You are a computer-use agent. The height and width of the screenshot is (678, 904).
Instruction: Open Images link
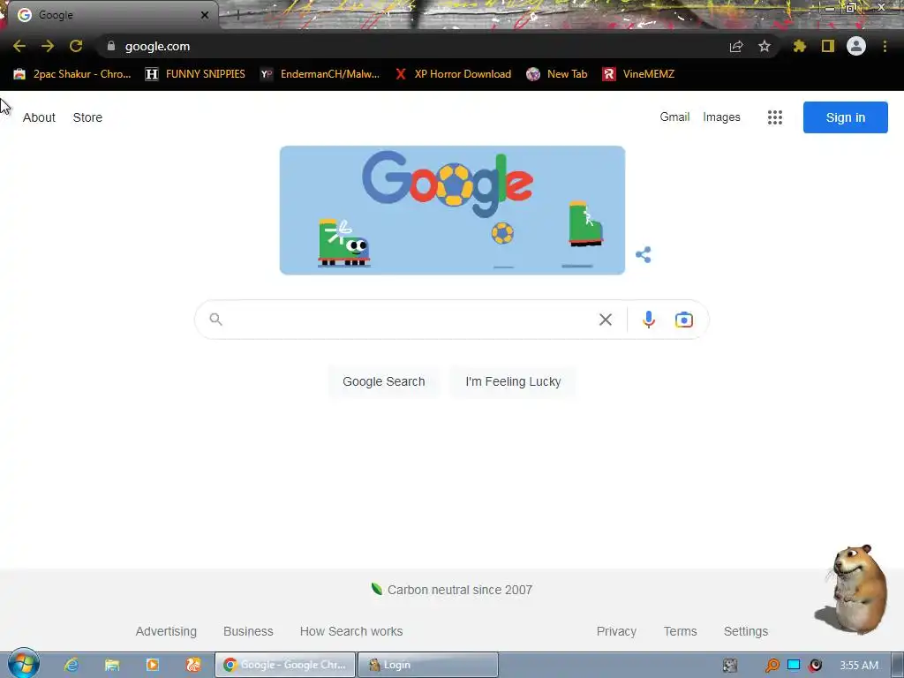click(721, 117)
